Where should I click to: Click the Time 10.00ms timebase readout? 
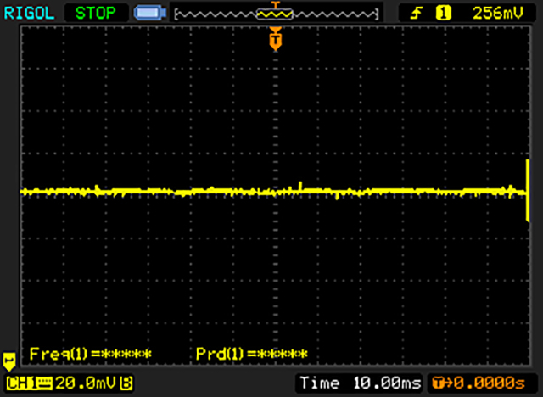(x=361, y=383)
